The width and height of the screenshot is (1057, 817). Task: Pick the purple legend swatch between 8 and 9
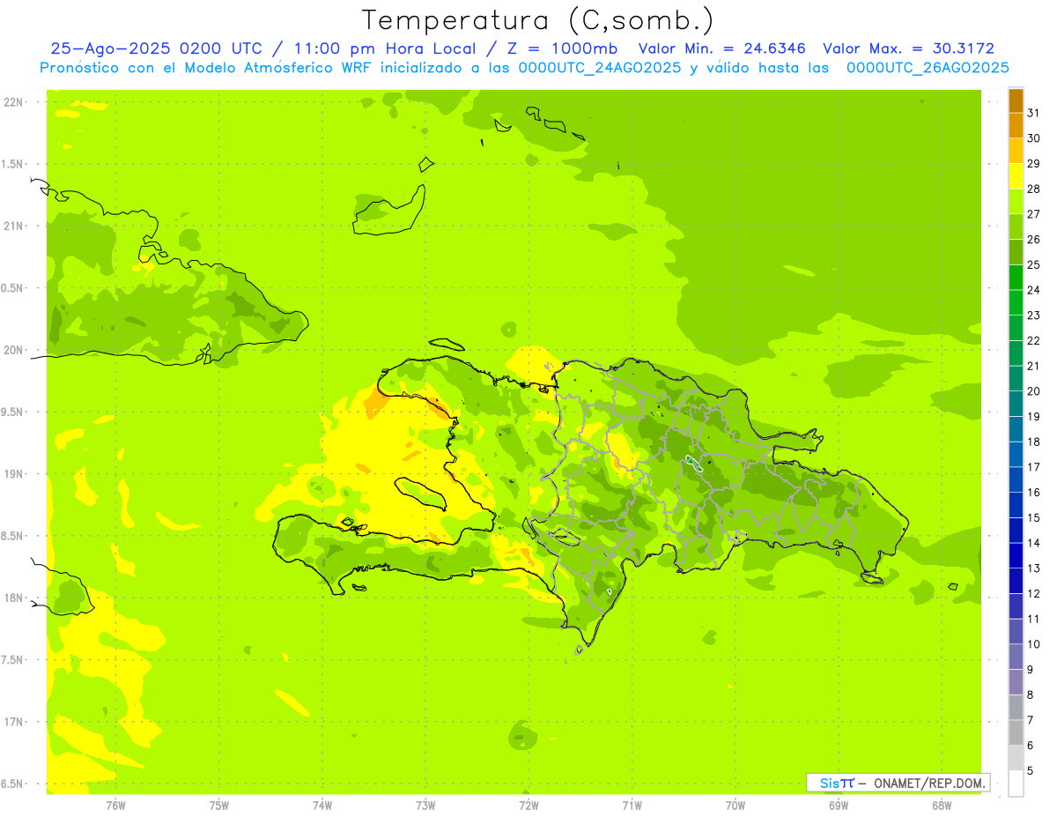point(1016,682)
